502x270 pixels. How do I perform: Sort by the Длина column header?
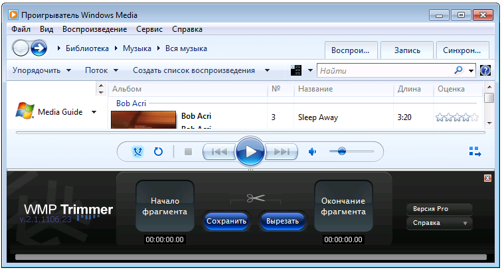413,89
